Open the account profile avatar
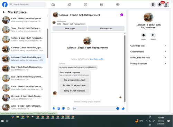 pos(166,4)
